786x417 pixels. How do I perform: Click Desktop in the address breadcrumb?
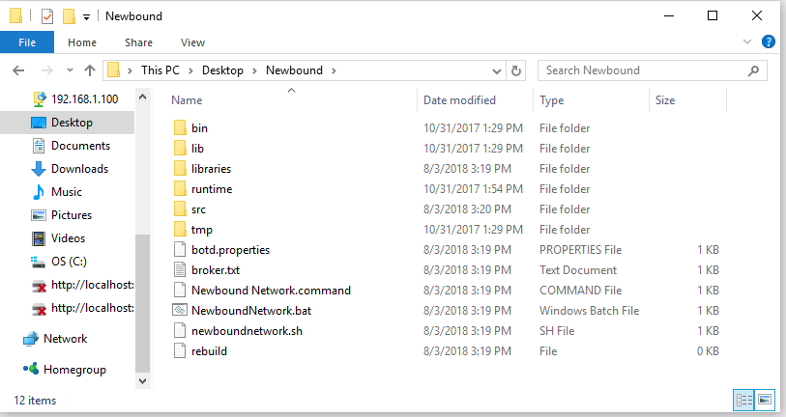click(222, 70)
